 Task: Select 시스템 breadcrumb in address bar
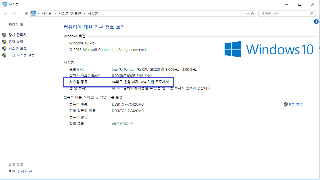pos(93,13)
